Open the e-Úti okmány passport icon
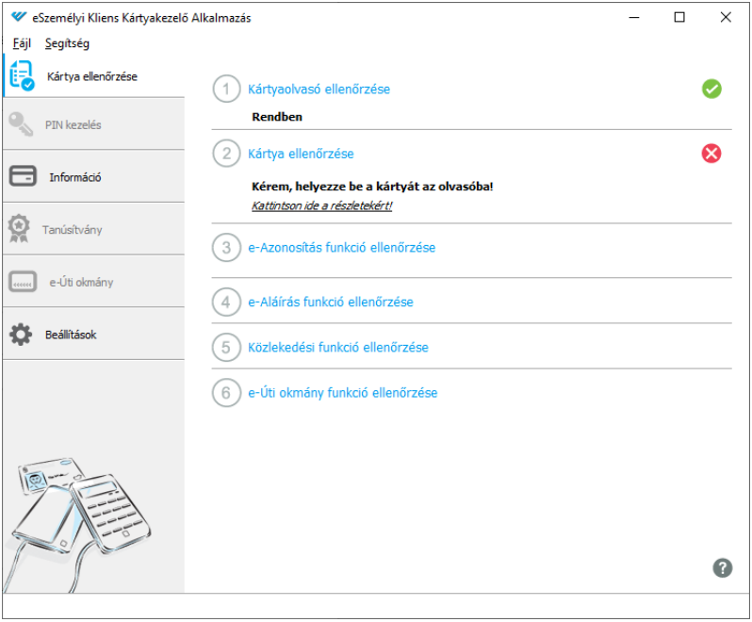This screenshot has width=752, height=622. [23, 282]
